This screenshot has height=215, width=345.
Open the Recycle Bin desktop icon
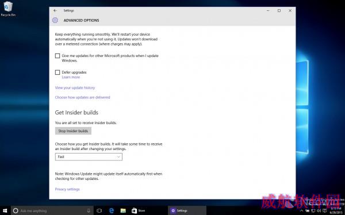pos(8,9)
